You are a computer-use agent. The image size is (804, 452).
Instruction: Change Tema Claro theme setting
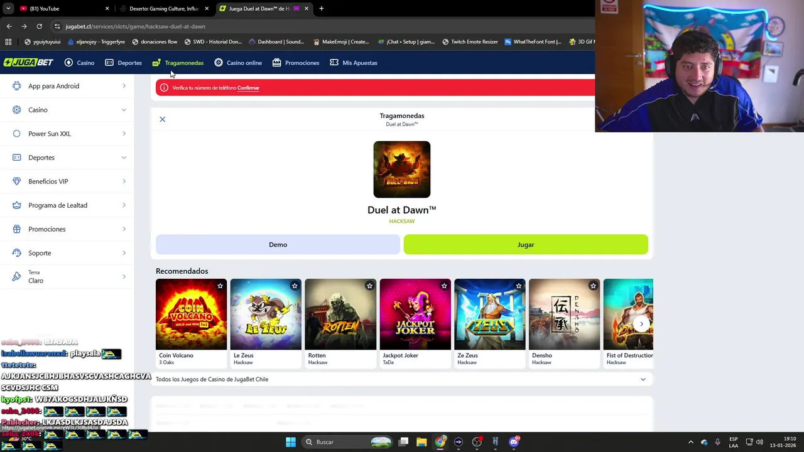pos(67,277)
